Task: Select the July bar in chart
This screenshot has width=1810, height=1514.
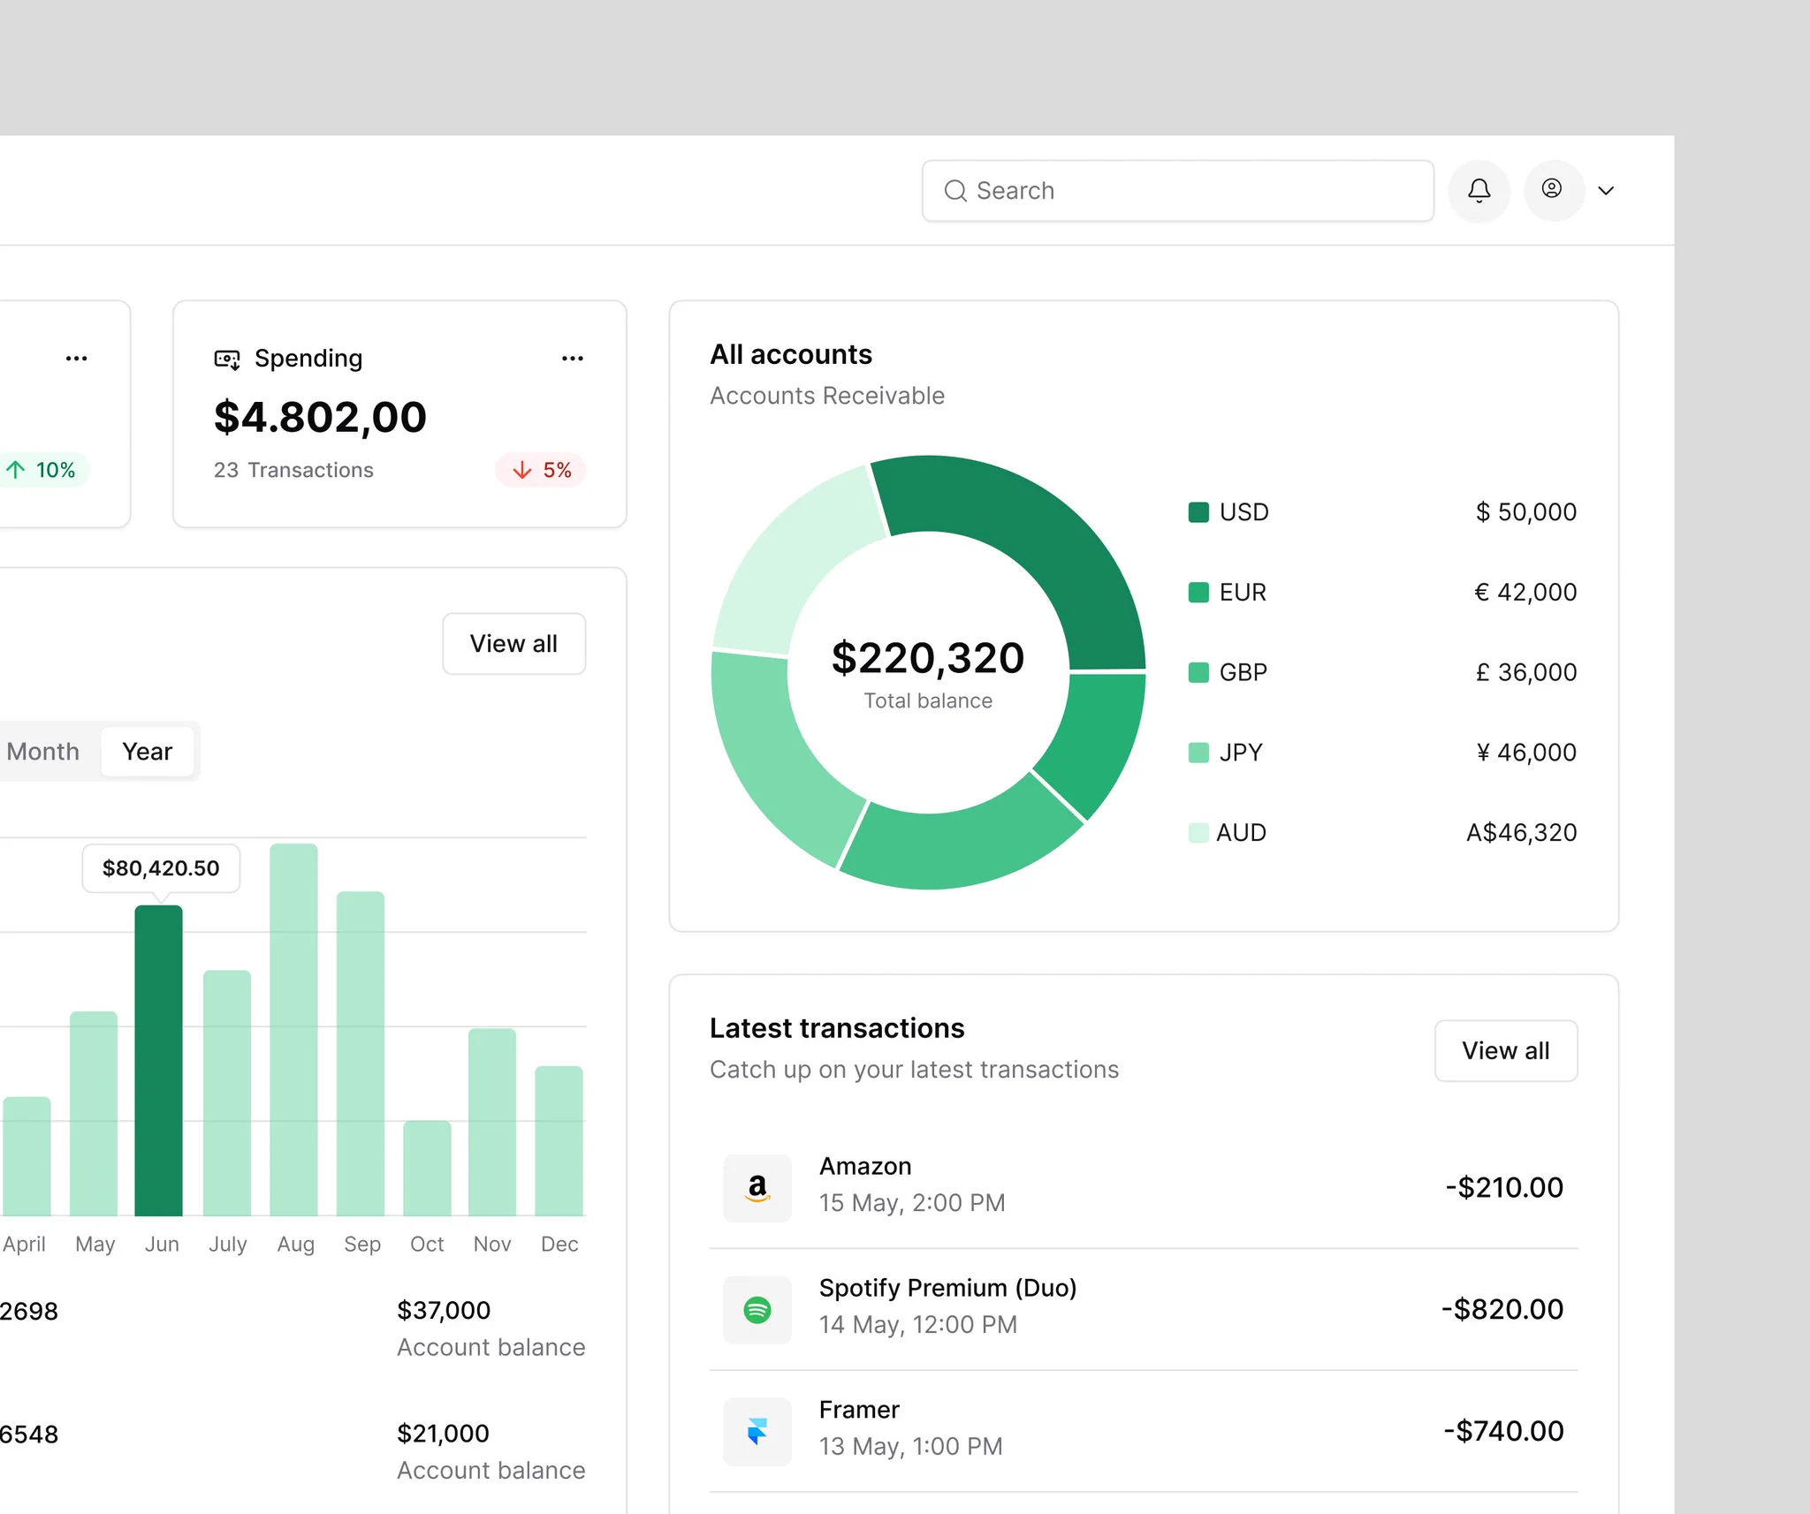Action: click(227, 1093)
